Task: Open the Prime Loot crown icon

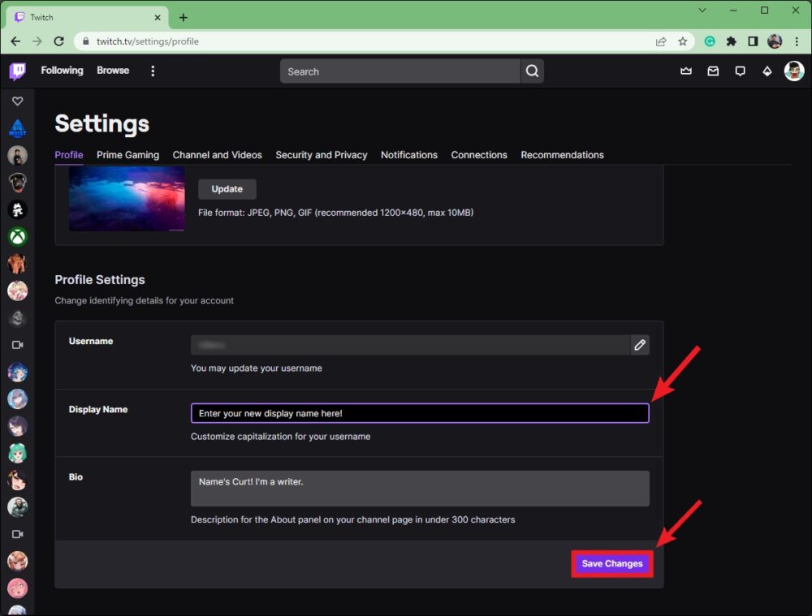Action: (x=686, y=71)
